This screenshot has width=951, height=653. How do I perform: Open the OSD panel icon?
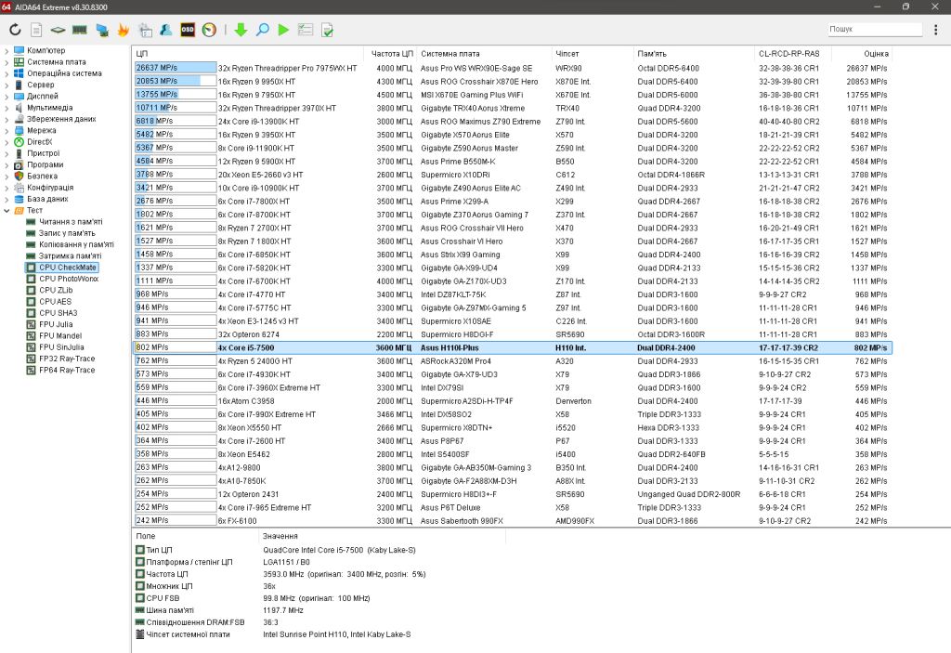point(188,30)
